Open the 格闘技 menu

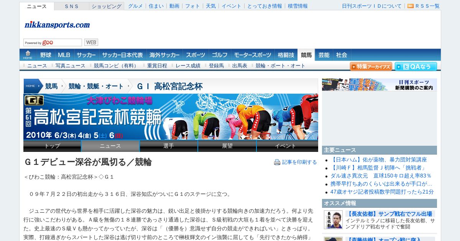point(286,55)
